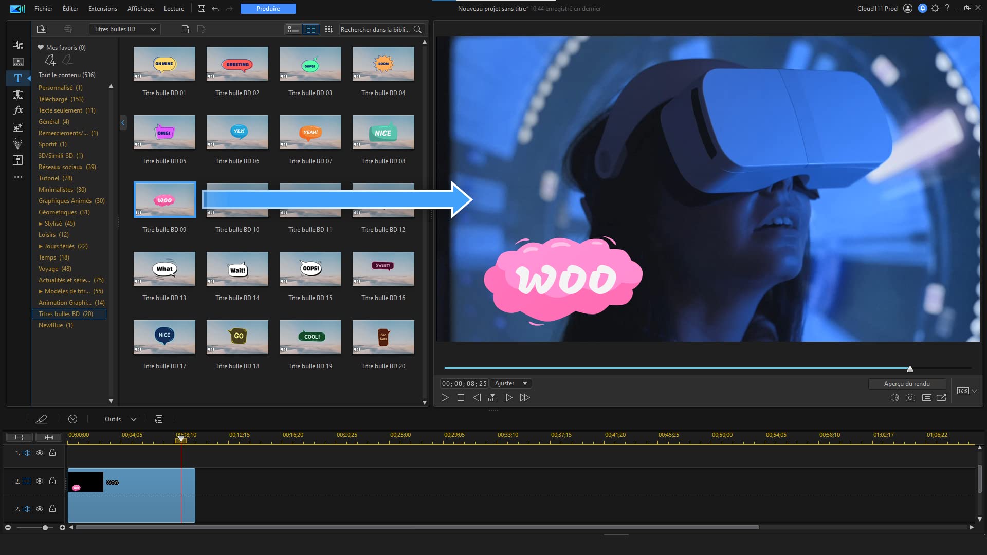Image resolution: width=987 pixels, height=555 pixels.
Task: Open the Titres bulles BD dropdown
Action: 125,29
